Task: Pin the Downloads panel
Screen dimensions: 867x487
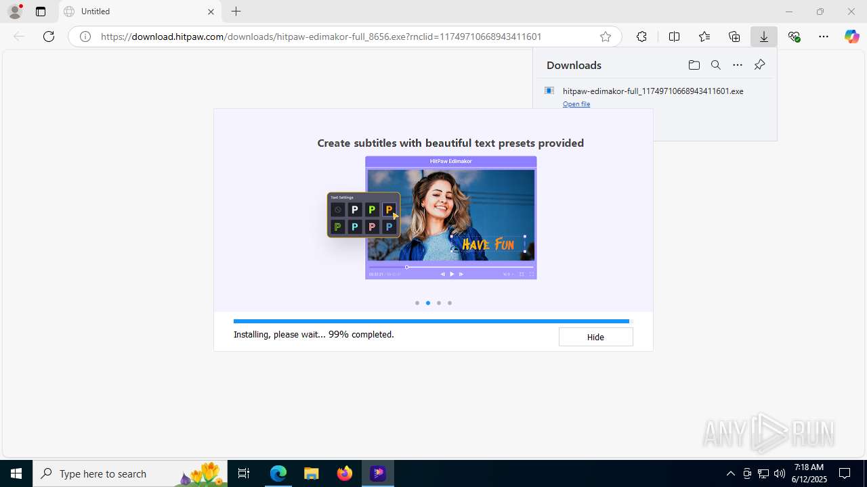Action: tap(759, 65)
